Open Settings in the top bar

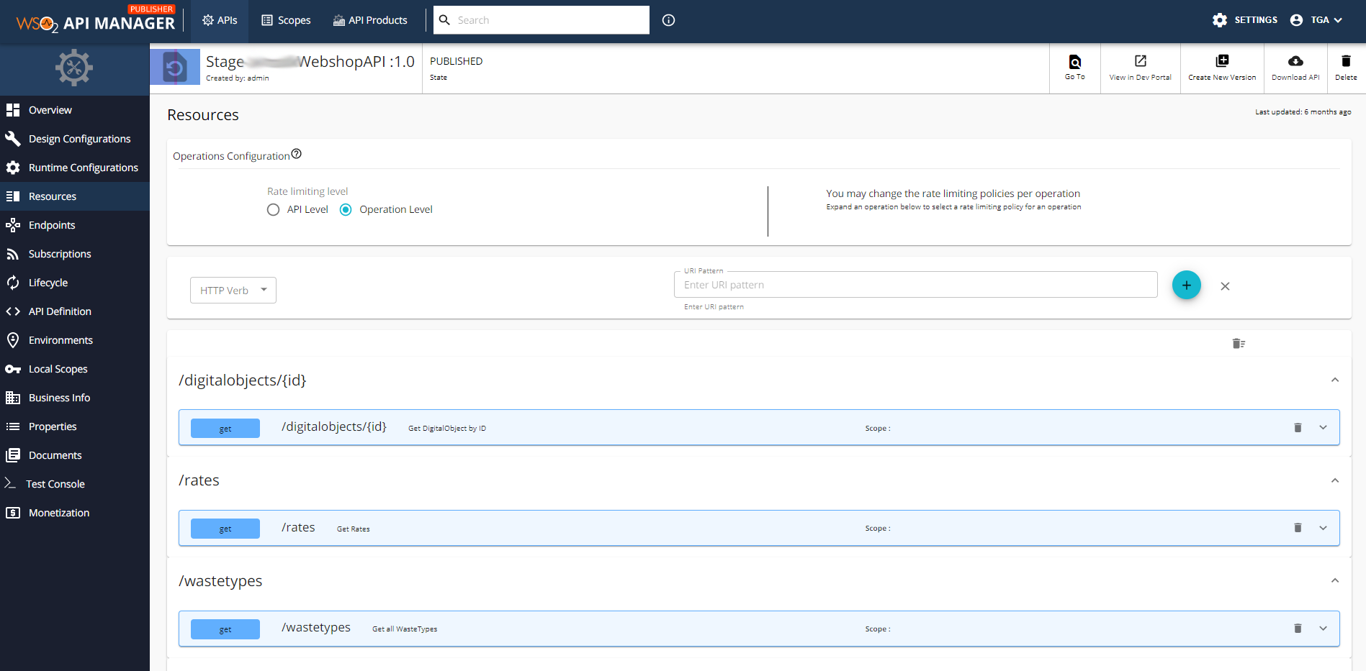click(1244, 20)
